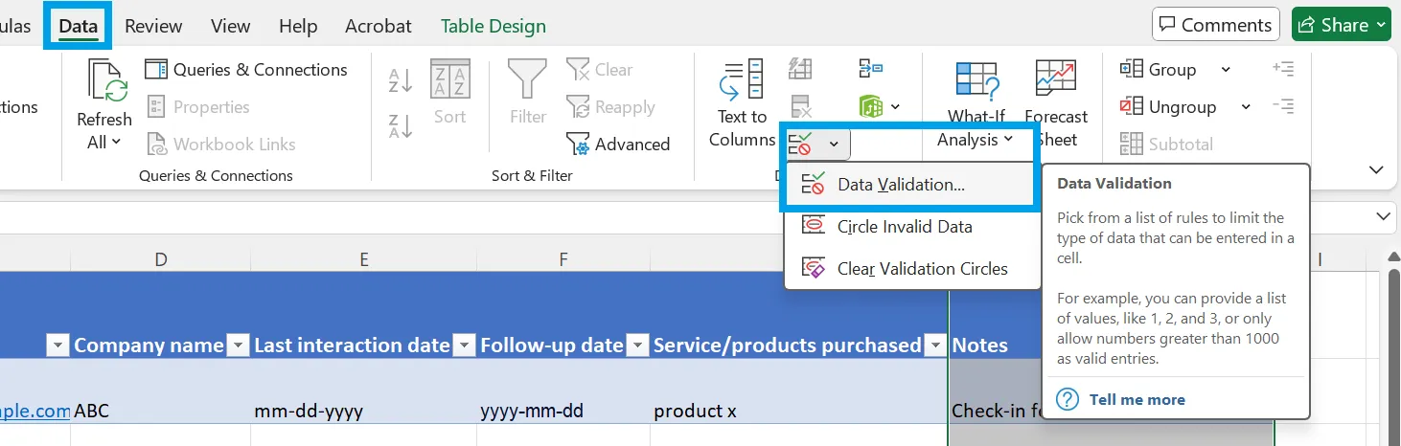Image resolution: width=1401 pixels, height=446 pixels.
Task: Click the Remove Duplicates icon
Action: tap(799, 106)
